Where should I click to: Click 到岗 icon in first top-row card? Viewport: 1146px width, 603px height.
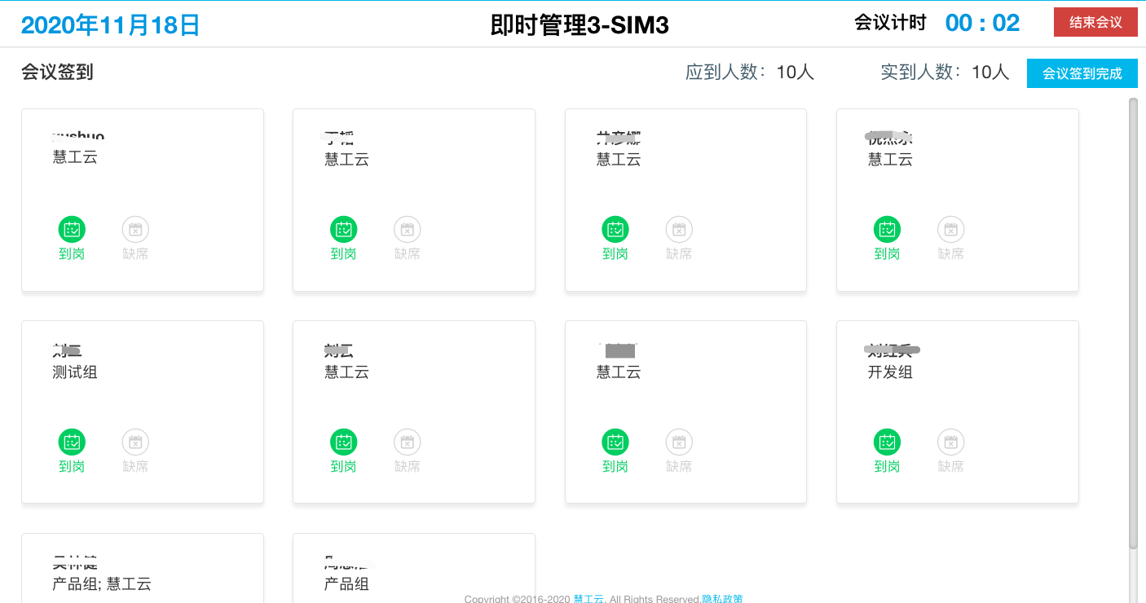(x=72, y=230)
